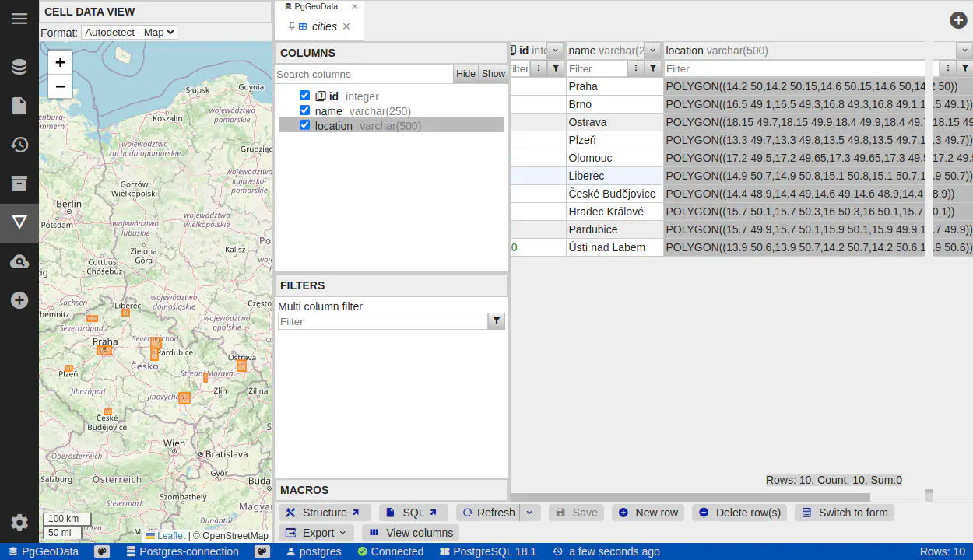Open dropdown arrow next to Refresh
The image size is (973, 560).
click(529, 513)
